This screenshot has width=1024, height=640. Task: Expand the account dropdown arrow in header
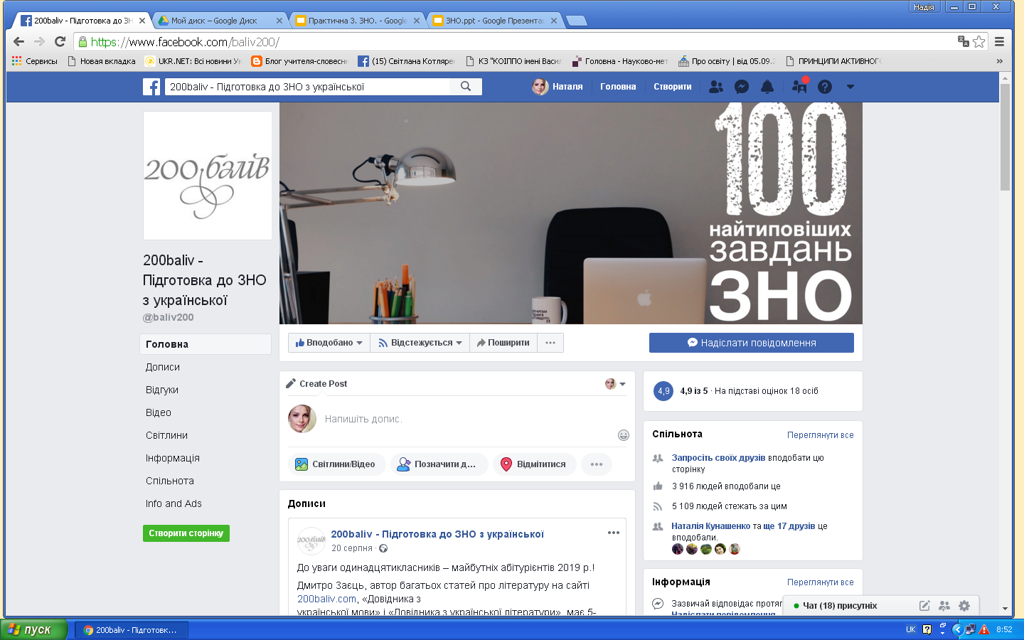(x=850, y=87)
